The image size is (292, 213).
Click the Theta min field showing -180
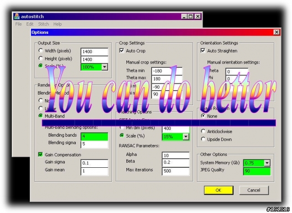(x=167, y=71)
